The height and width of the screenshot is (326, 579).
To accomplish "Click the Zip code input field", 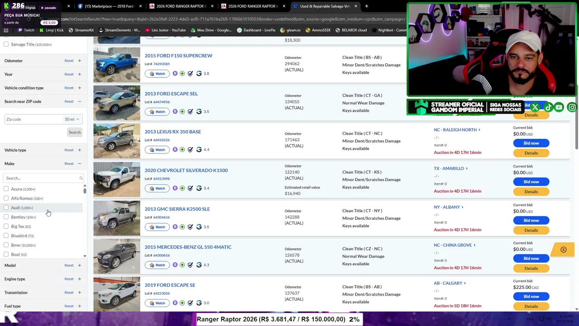I will (x=33, y=120).
